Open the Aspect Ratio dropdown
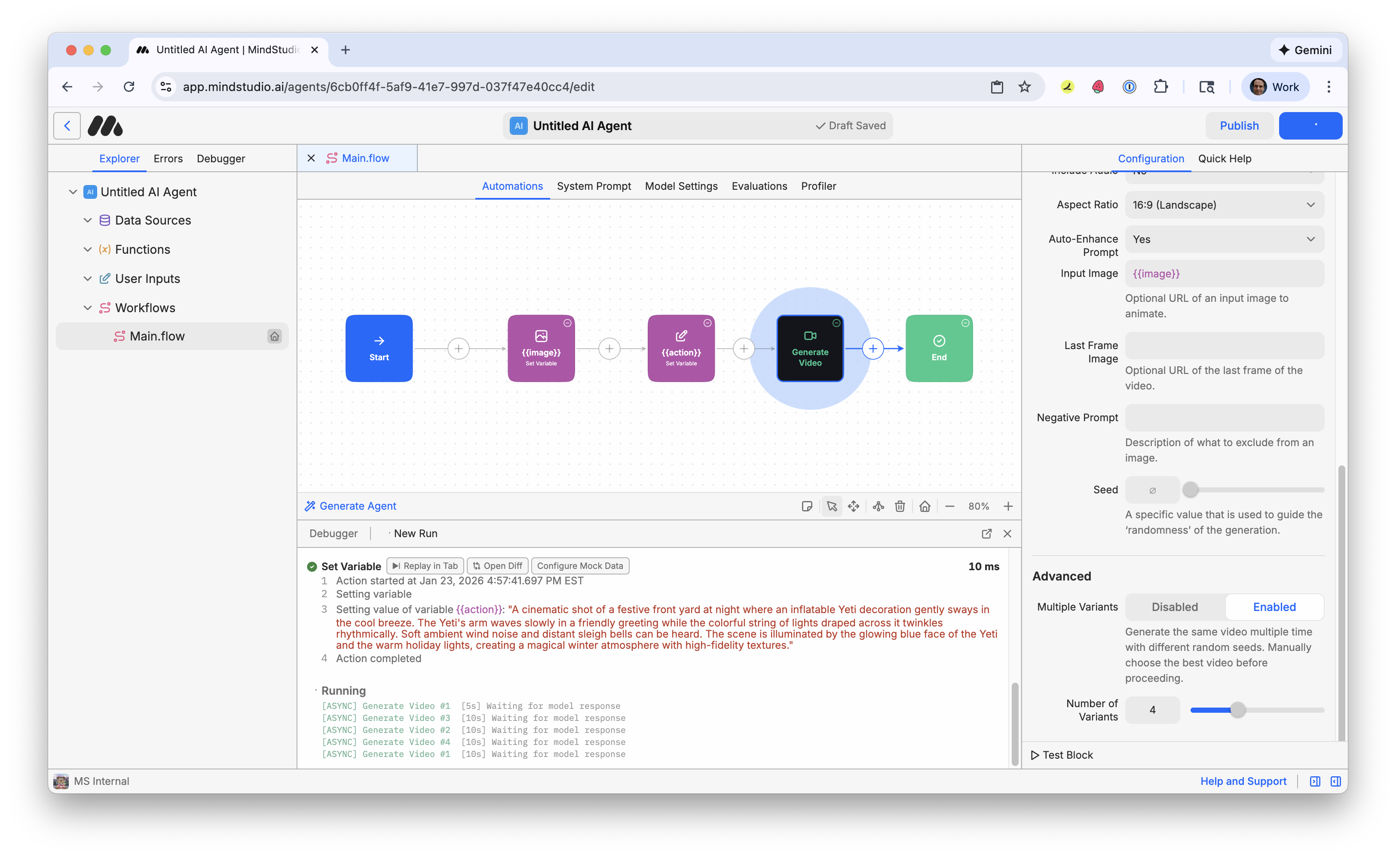Image resolution: width=1396 pixels, height=857 pixels. [1225, 205]
